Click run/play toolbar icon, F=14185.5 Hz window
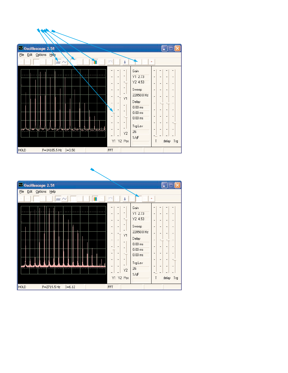 pyautogui.click(x=21, y=62)
